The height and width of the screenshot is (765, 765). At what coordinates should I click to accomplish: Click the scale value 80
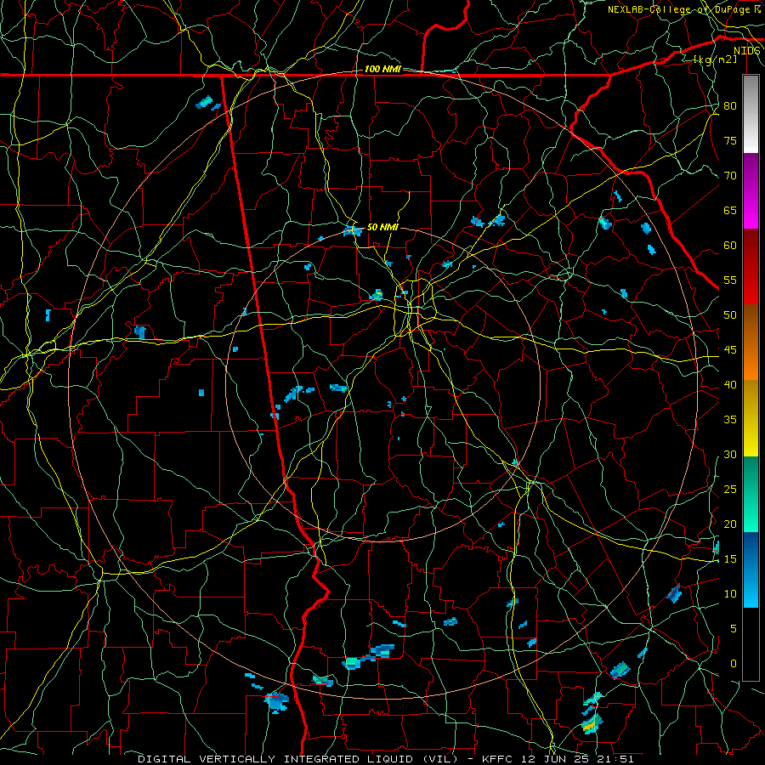tap(730, 106)
